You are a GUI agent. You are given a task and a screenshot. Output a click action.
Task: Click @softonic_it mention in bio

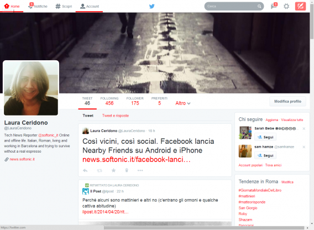click(48, 135)
